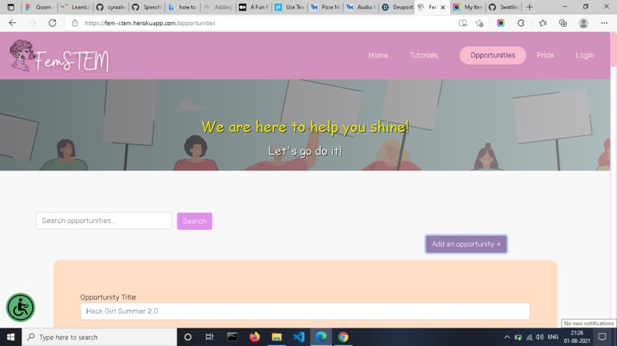Open the taskbar clock and date
The height and width of the screenshot is (346, 617).
point(576,337)
